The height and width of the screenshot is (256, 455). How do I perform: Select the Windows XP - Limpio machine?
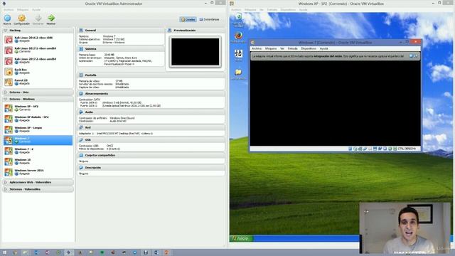[38, 129]
